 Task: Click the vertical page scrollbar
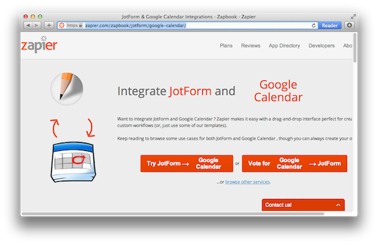click(355, 48)
